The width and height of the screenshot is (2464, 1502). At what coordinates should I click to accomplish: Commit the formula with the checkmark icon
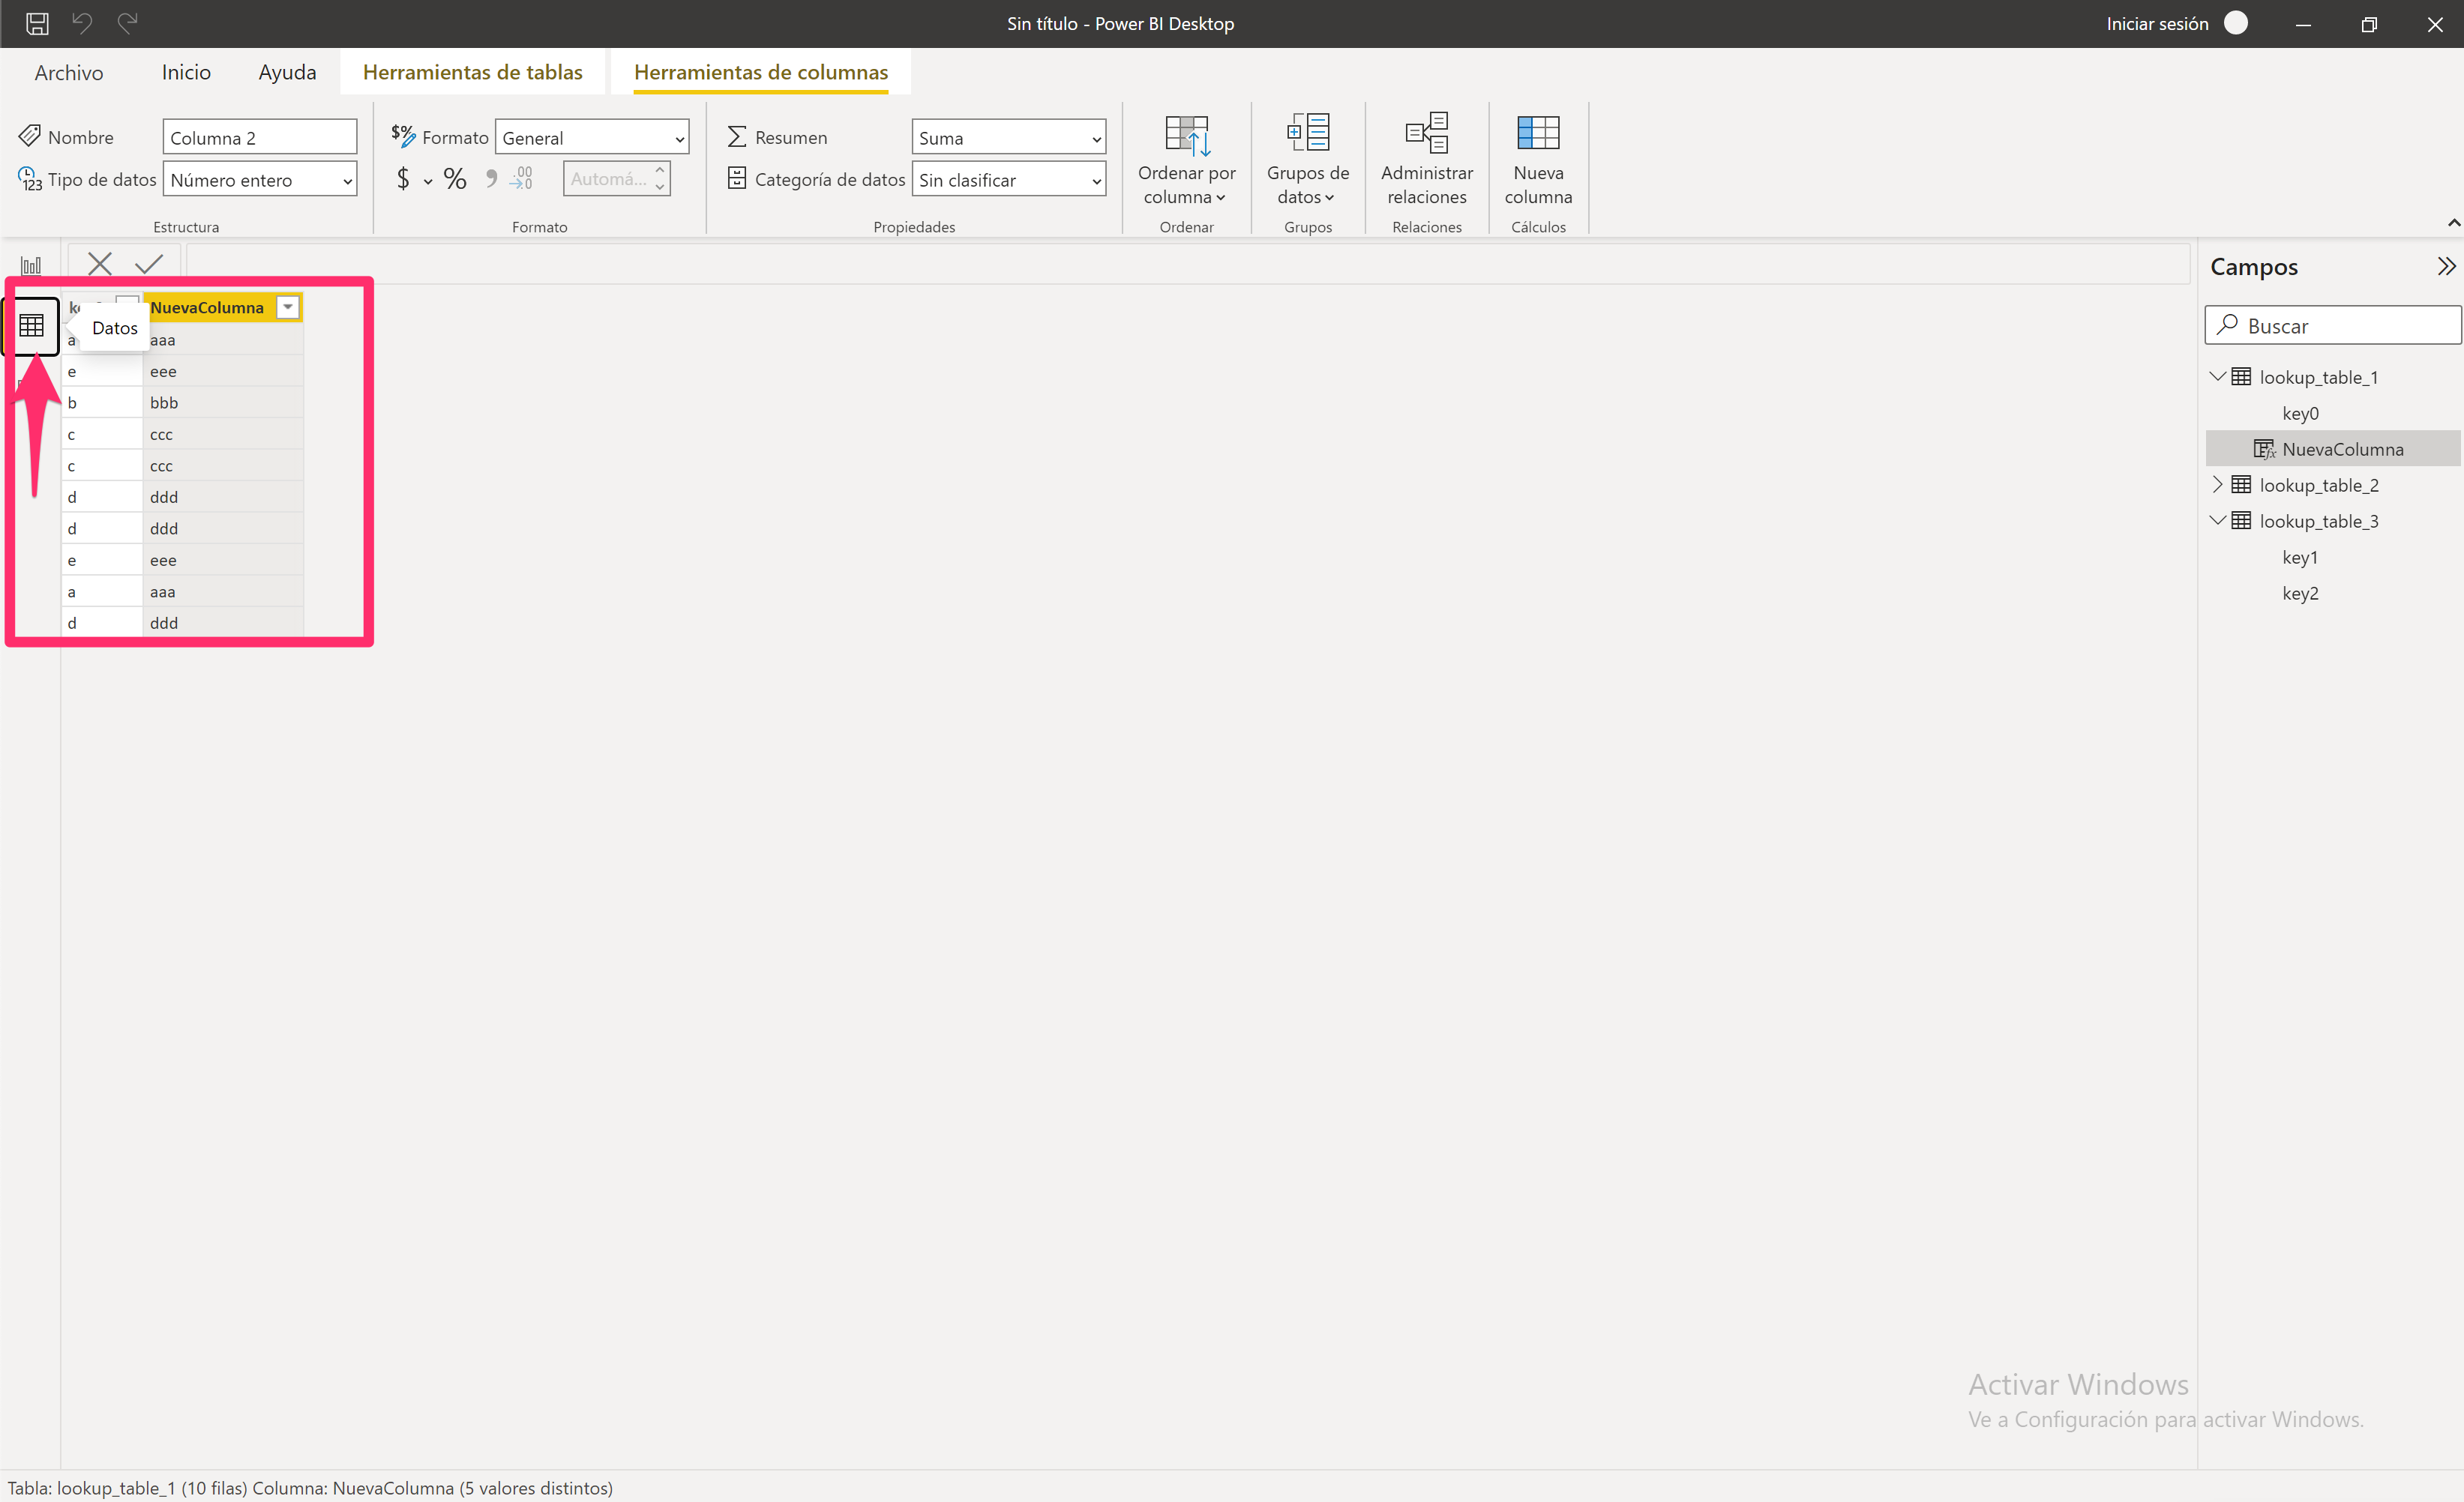(149, 264)
